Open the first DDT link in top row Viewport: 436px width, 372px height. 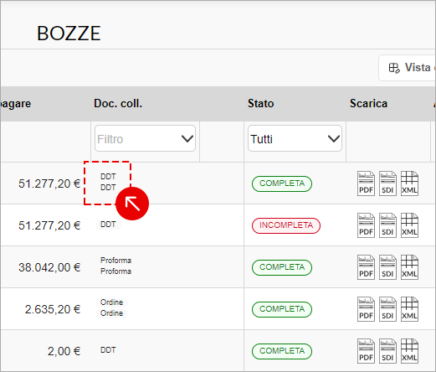click(x=108, y=177)
